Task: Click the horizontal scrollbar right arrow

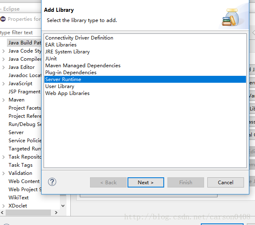Action: click(x=56, y=212)
